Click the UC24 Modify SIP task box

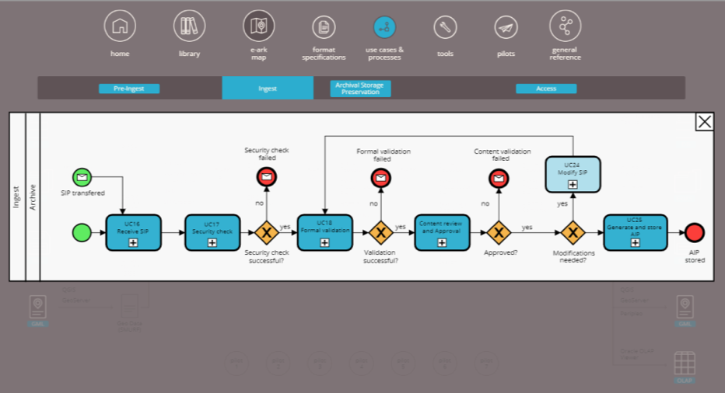pyautogui.click(x=573, y=174)
